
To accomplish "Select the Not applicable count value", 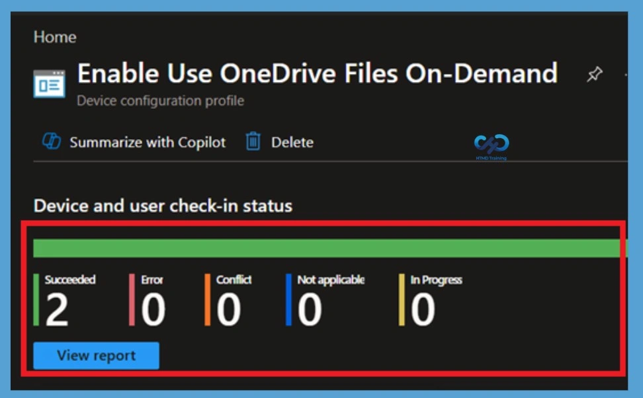I will (x=310, y=310).
